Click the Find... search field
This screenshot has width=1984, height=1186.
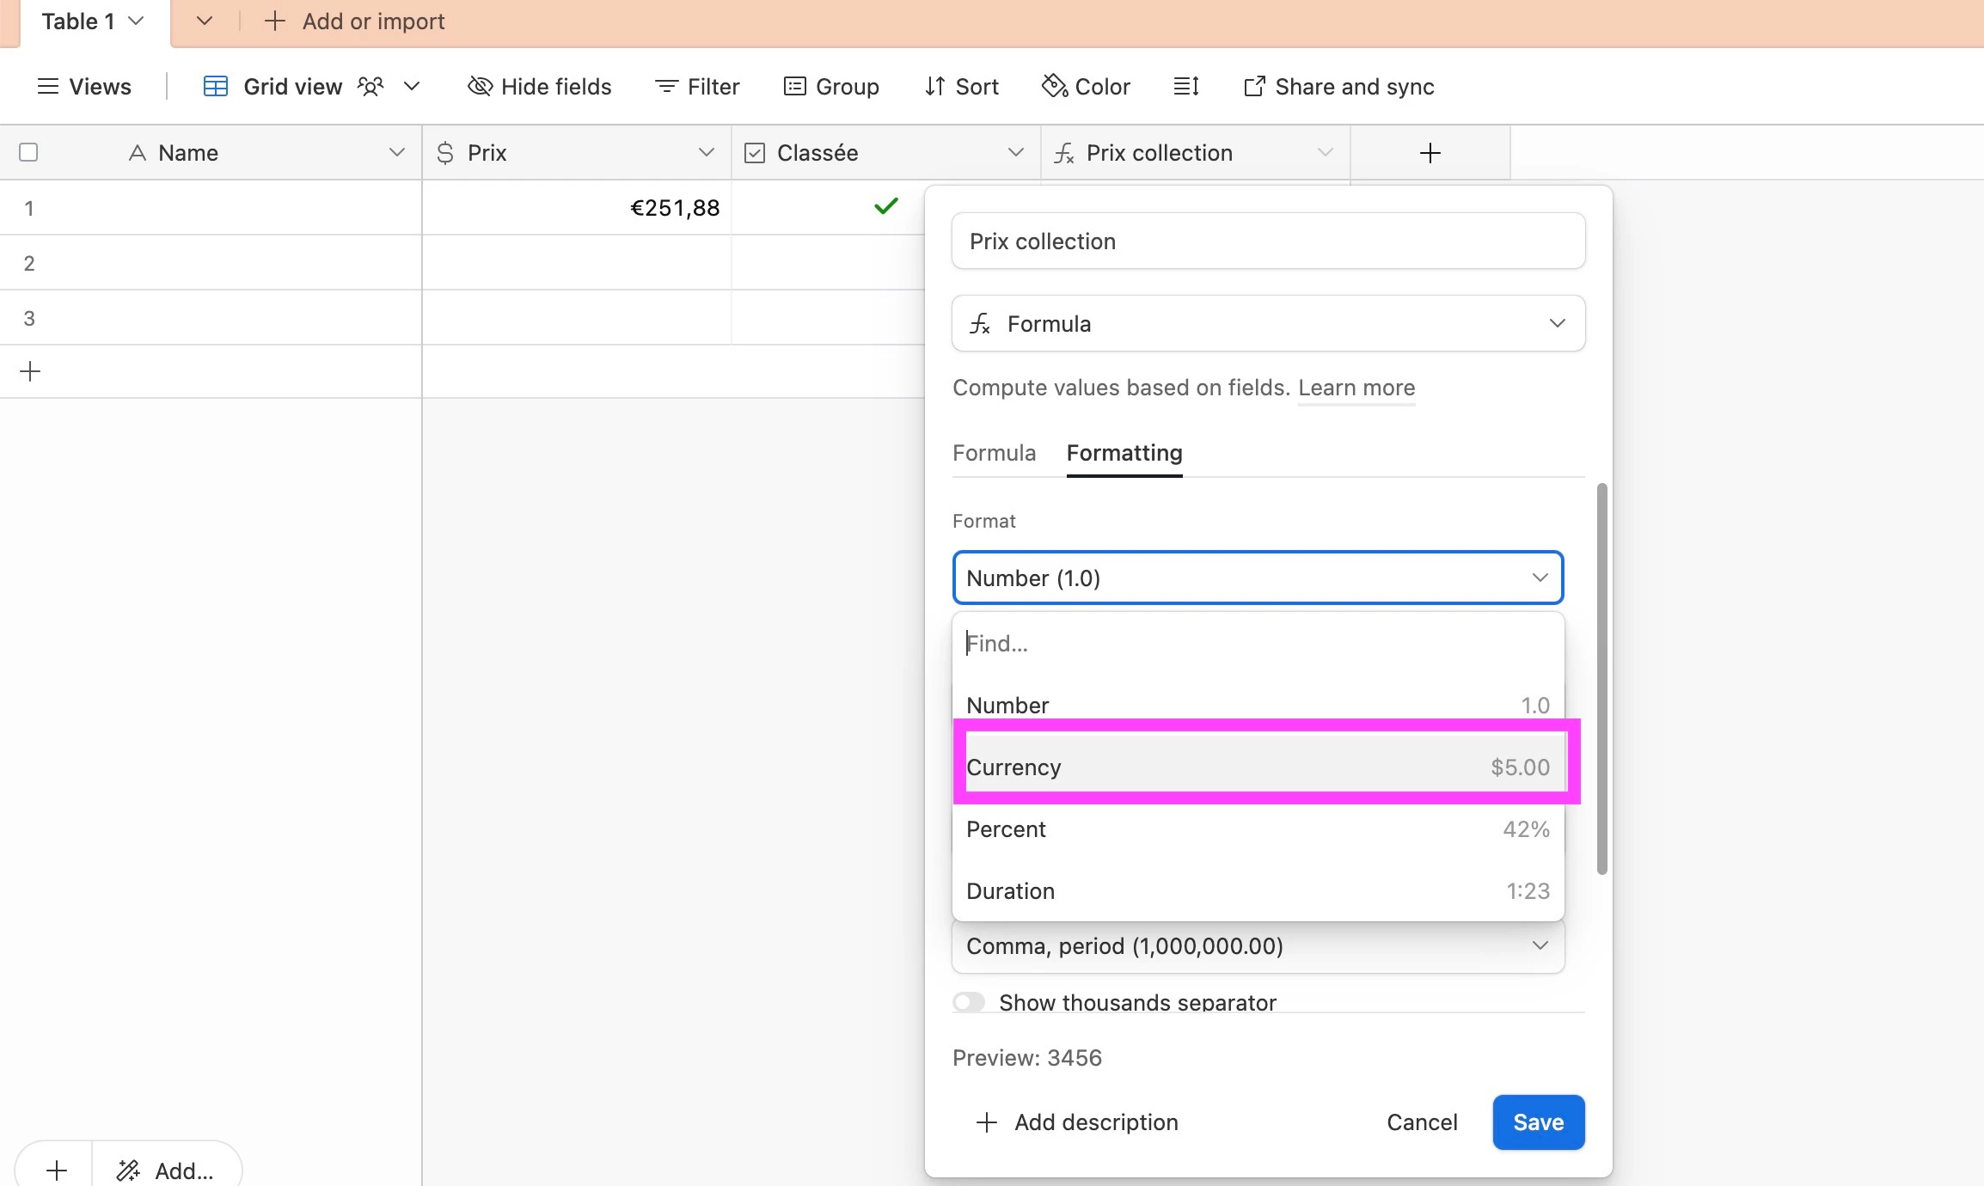click(x=1257, y=644)
